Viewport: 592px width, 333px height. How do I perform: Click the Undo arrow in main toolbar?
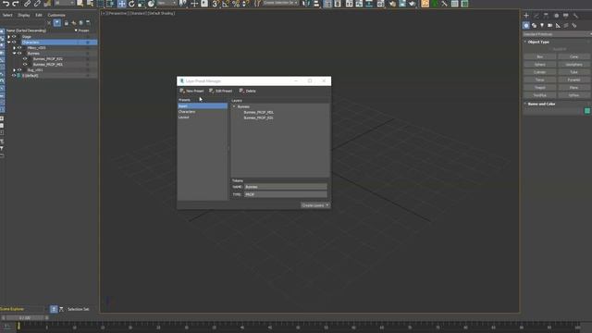coord(6,4)
